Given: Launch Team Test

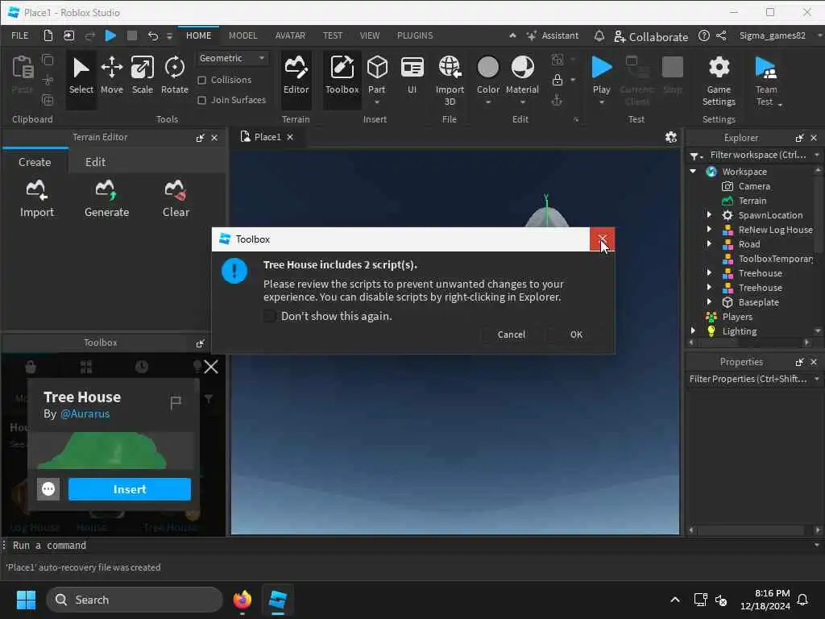Looking at the screenshot, I should coord(767,80).
